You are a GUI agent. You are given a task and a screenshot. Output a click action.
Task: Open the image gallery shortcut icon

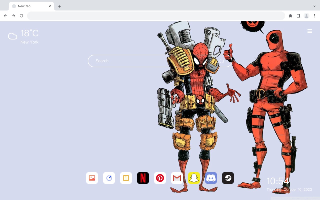[x=92, y=178]
